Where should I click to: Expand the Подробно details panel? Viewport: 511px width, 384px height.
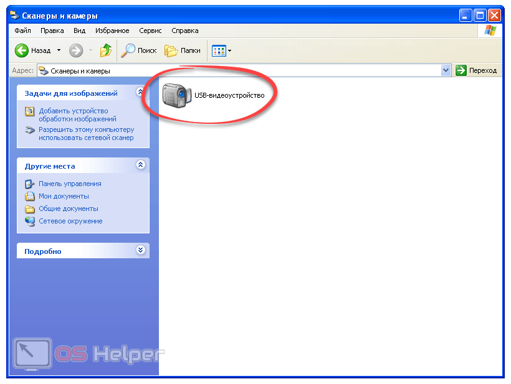(140, 250)
